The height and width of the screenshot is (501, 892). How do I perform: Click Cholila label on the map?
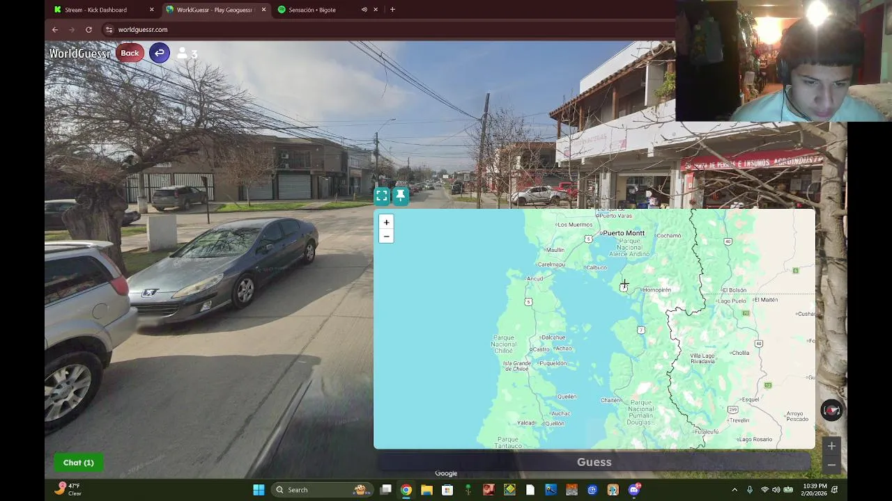pyautogui.click(x=741, y=353)
